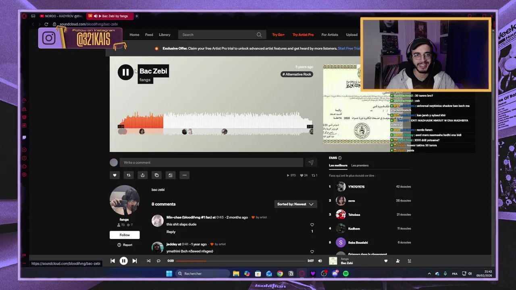The height and width of the screenshot is (290, 516).
Task: Open the more options ellipsis button
Action: coord(184,175)
